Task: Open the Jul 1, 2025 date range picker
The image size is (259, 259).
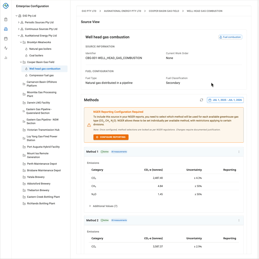Action: (225, 100)
